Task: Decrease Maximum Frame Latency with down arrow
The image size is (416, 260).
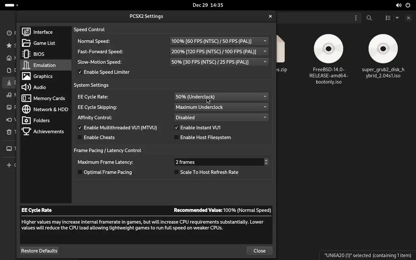Action: [266, 164]
